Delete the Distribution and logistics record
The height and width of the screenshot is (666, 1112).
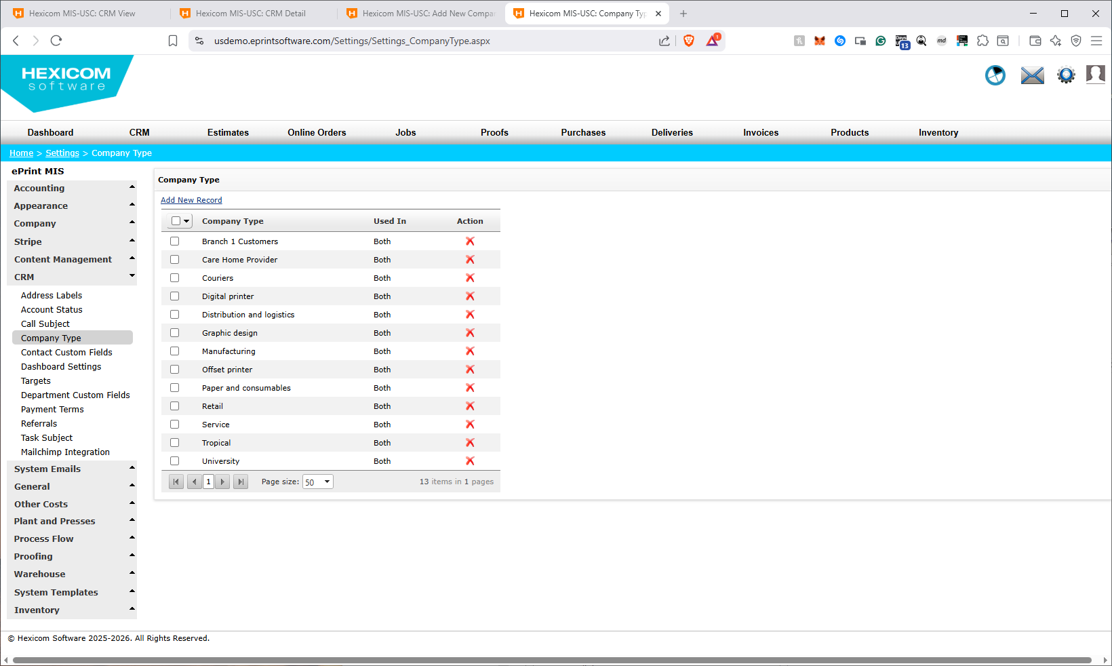tap(470, 315)
